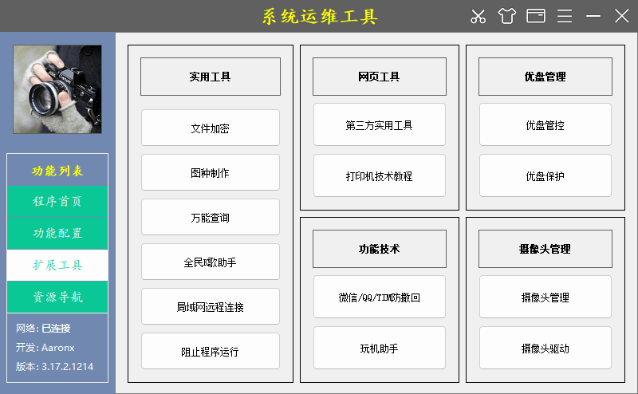Screen dimensions: 638x394
Task: Select the 扩展工具 sidebar tab
Action: point(57,265)
